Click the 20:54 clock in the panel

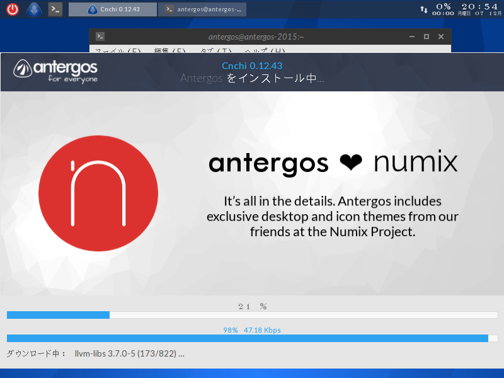[x=479, y=6]
